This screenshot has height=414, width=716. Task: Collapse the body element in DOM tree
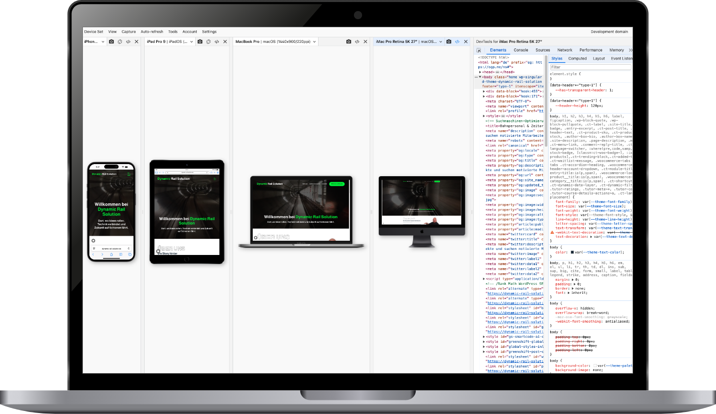coord(480,77)
